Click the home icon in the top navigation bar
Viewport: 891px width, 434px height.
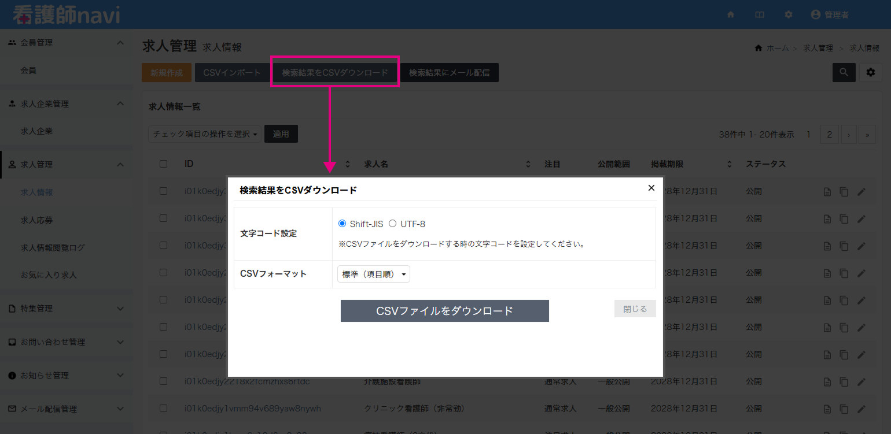click(x=731, y=14)
